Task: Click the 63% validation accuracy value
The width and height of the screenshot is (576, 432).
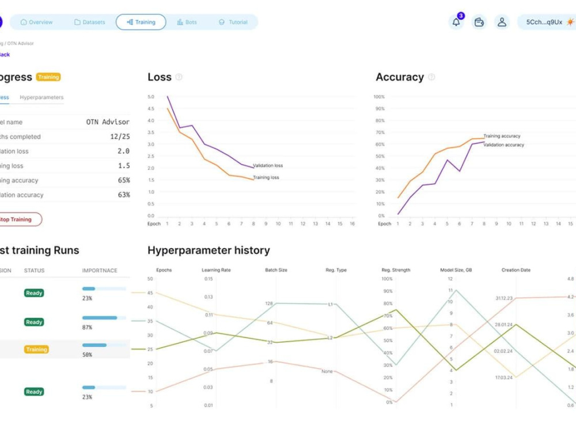Action: click(x=124, y=195)
